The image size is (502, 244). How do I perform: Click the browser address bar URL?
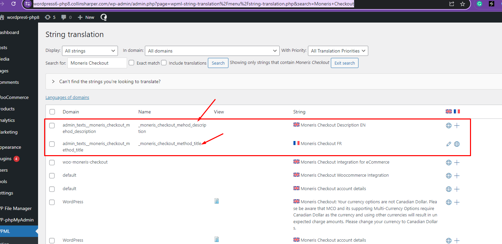[194, 4]
